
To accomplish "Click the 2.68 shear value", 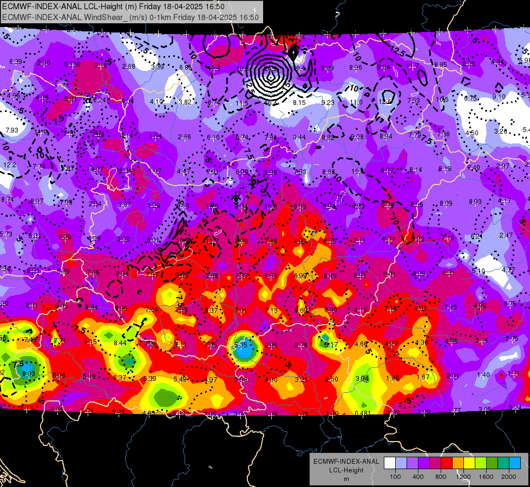I will (129, 66).
